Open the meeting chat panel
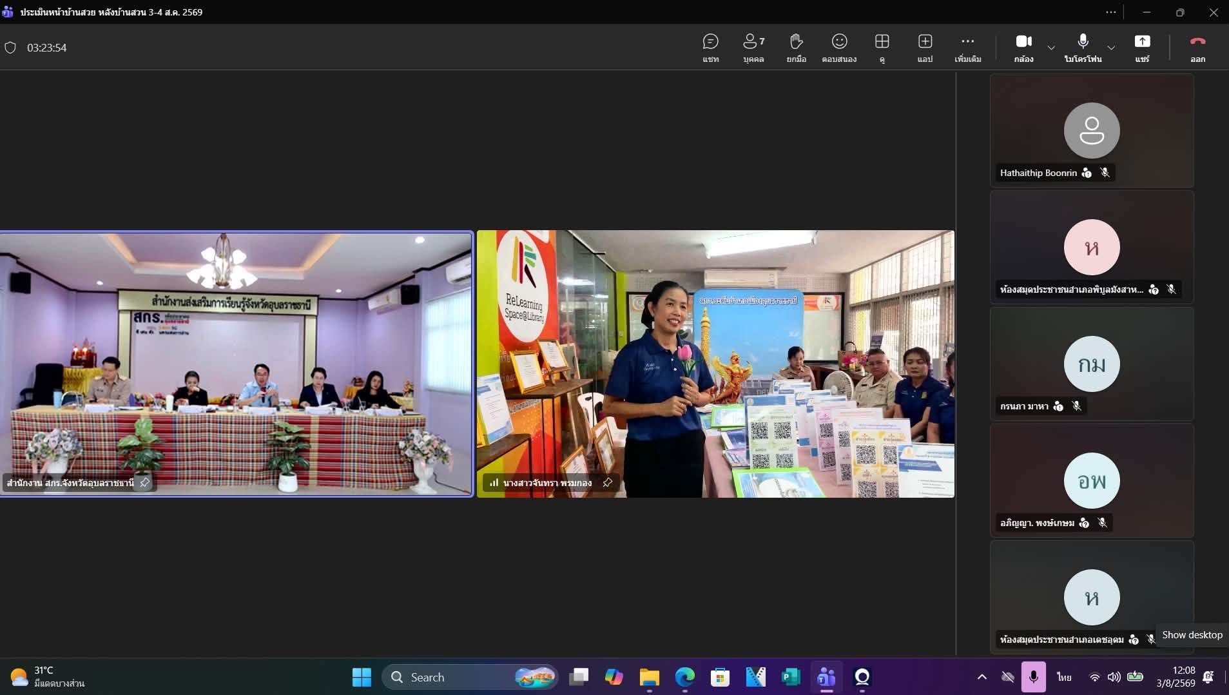Screen dimensions: 1229x695 tap(710, 48)
